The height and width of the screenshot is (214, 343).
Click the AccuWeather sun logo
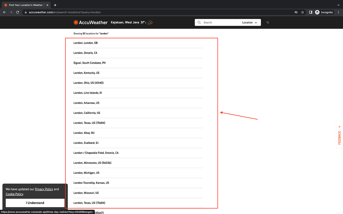pyautogui.click(x=76, y=22)
